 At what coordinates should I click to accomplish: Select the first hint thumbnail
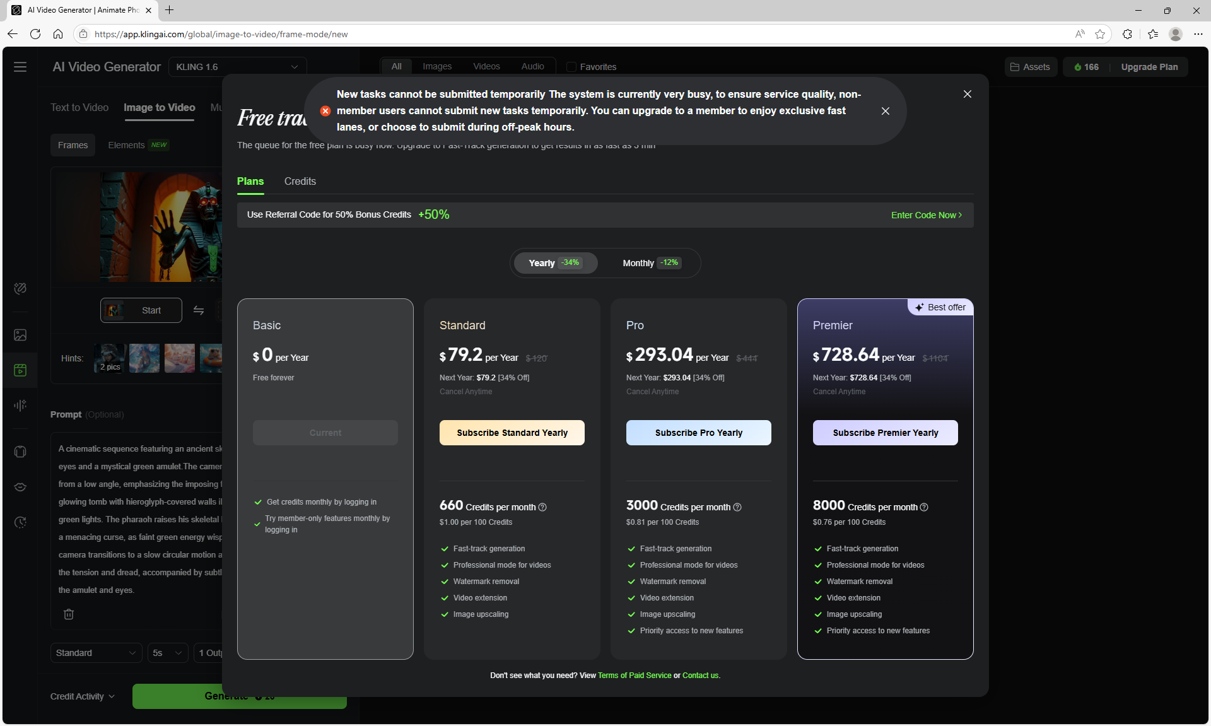click(110, 358)
